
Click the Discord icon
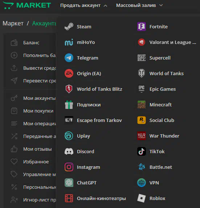69,151
